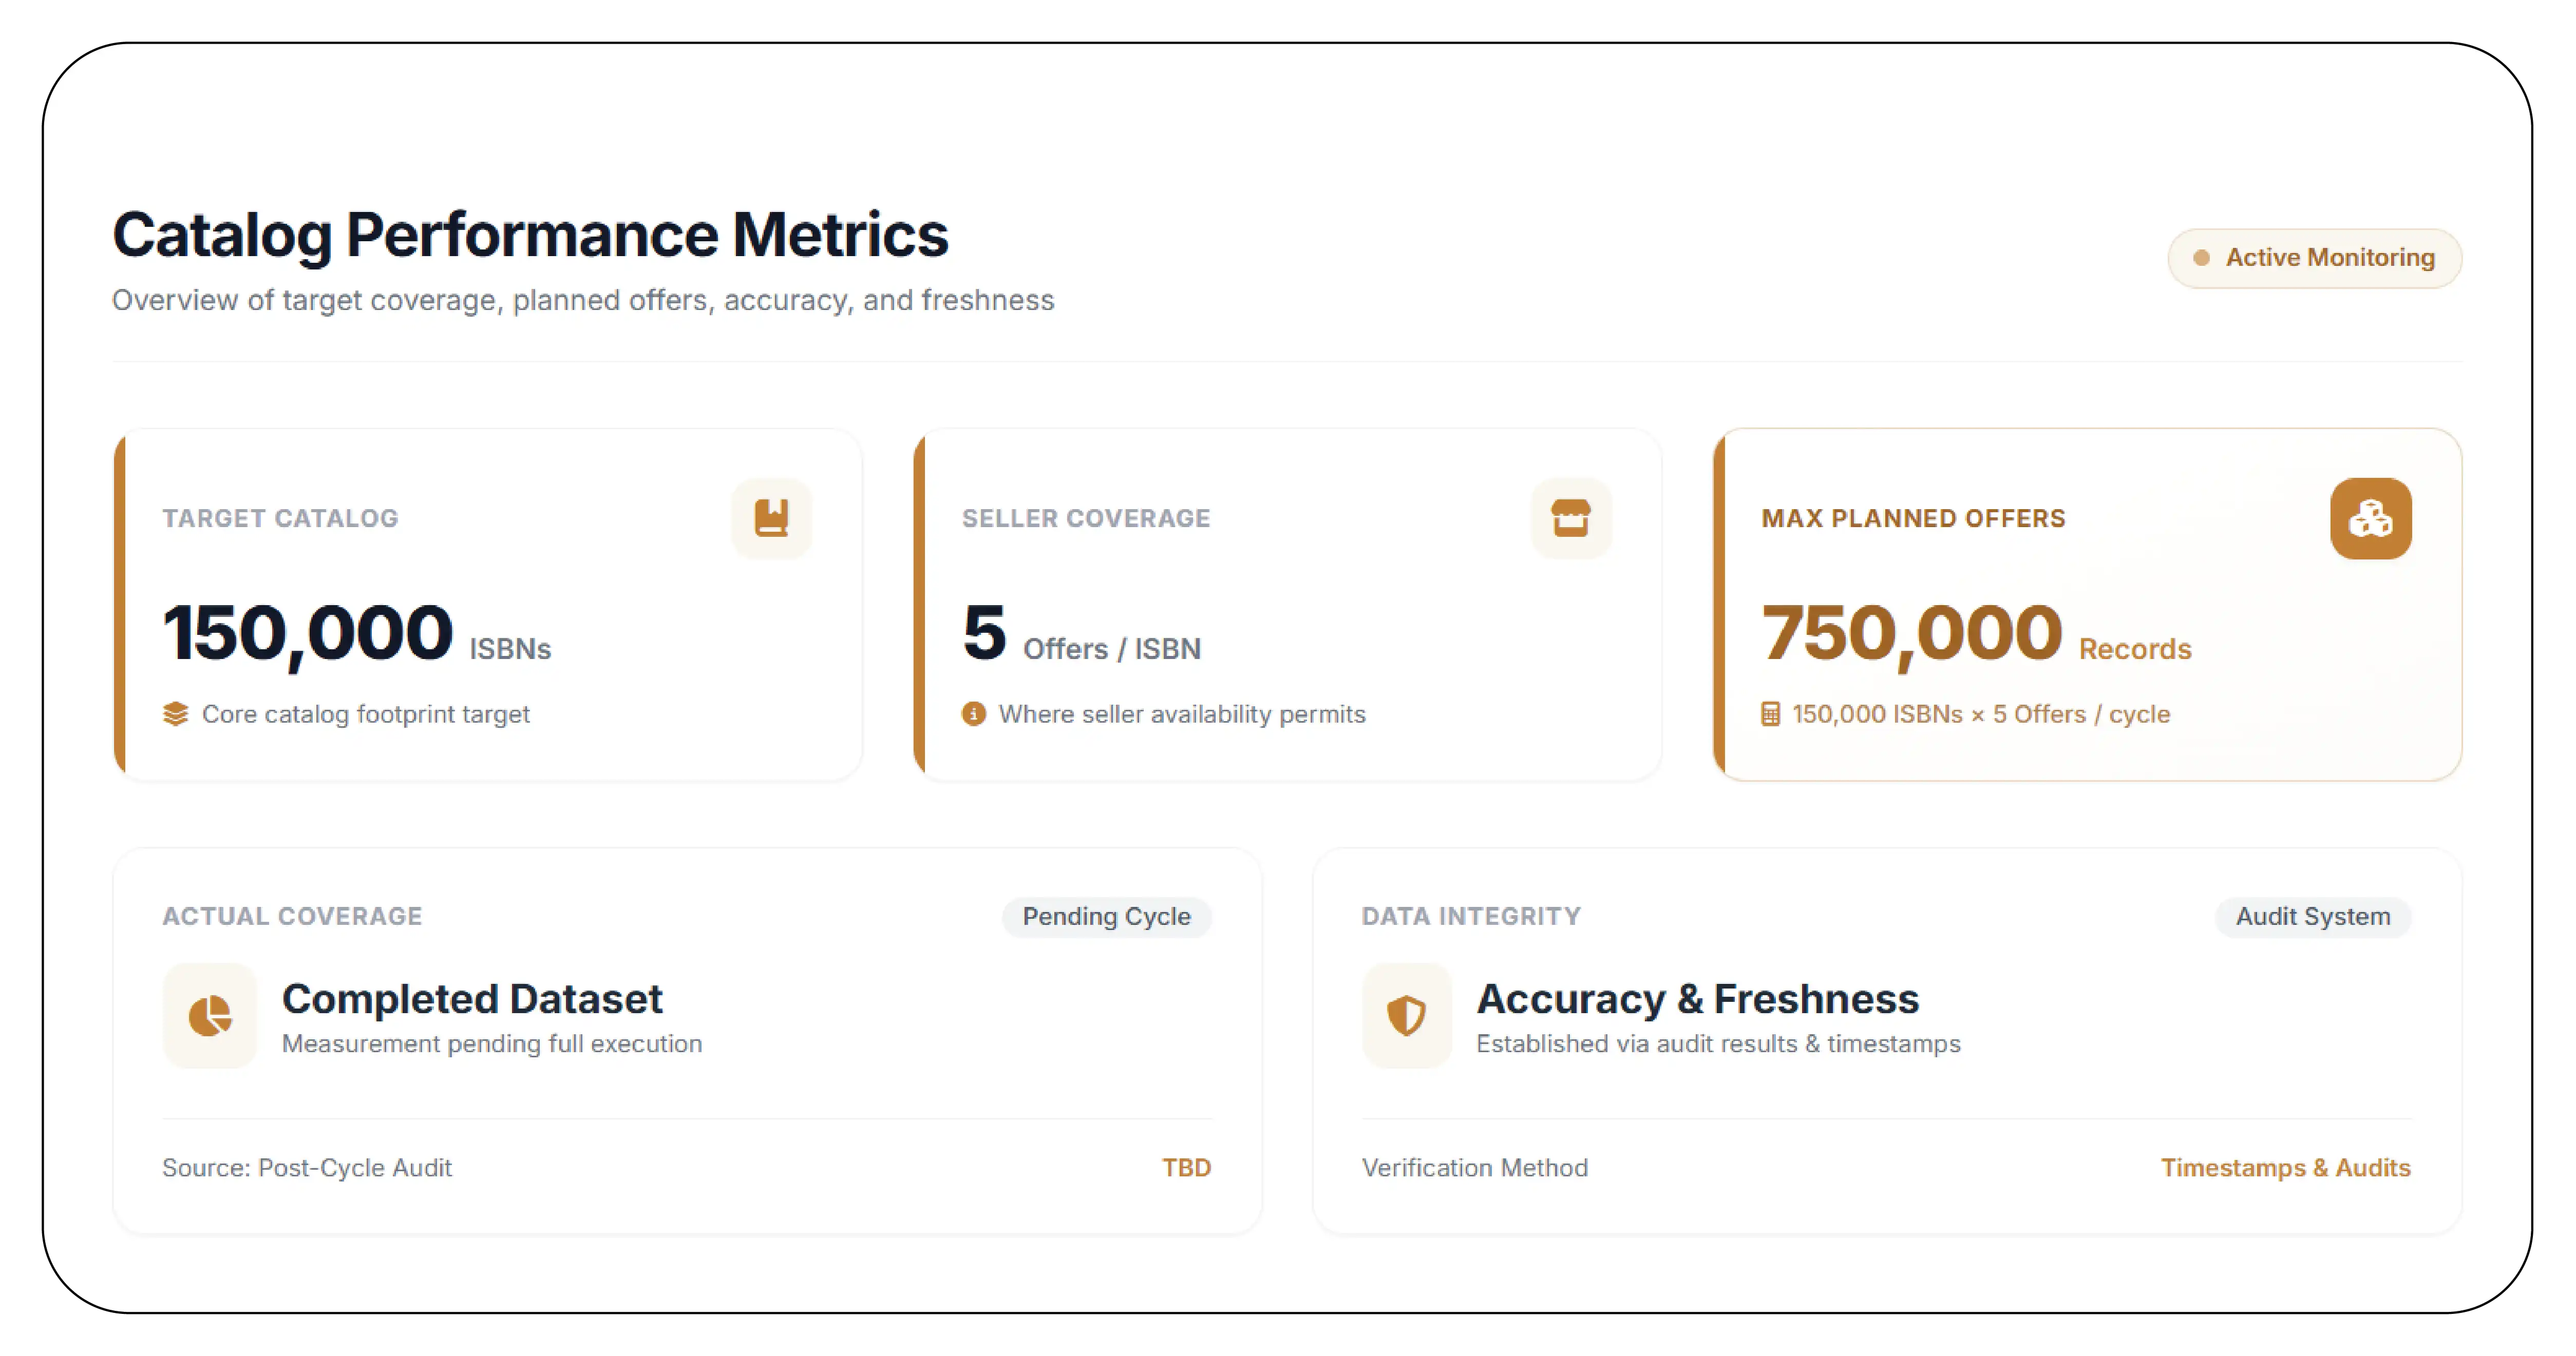Image resolution: width=2576 pixels, height=1356 pixels.
Task: Click the pie chart icon for Completed Dataset
Action: (x=210, y=1016)
